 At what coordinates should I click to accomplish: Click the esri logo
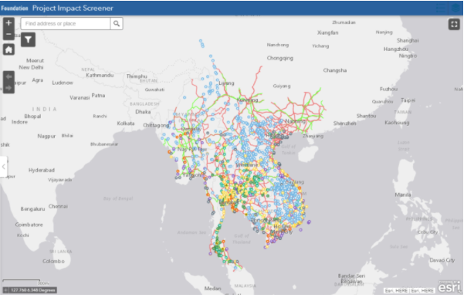coord(449,287)
